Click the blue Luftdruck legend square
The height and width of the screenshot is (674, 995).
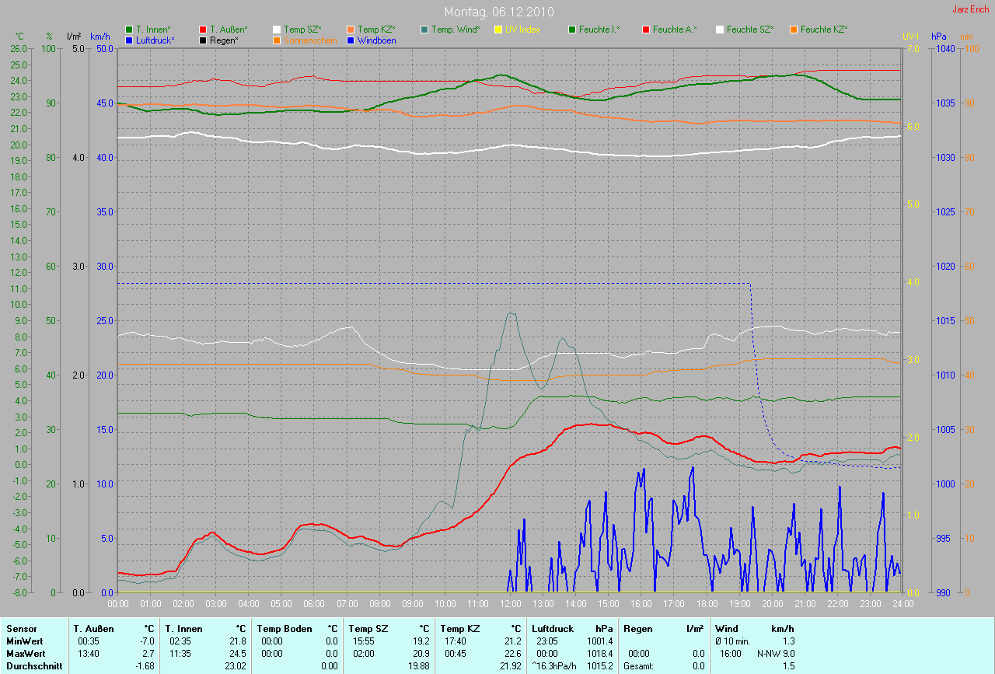pos(130,40)
